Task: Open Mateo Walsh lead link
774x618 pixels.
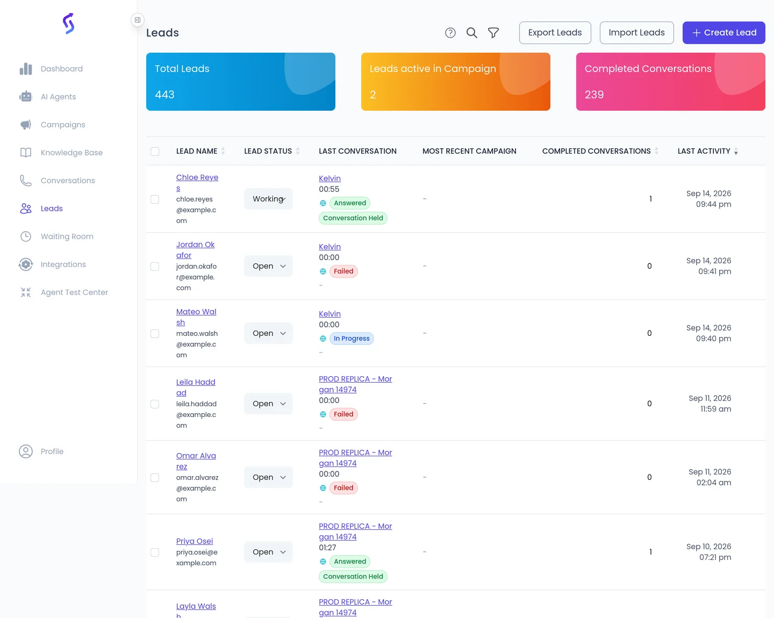Action: (196, 317)
